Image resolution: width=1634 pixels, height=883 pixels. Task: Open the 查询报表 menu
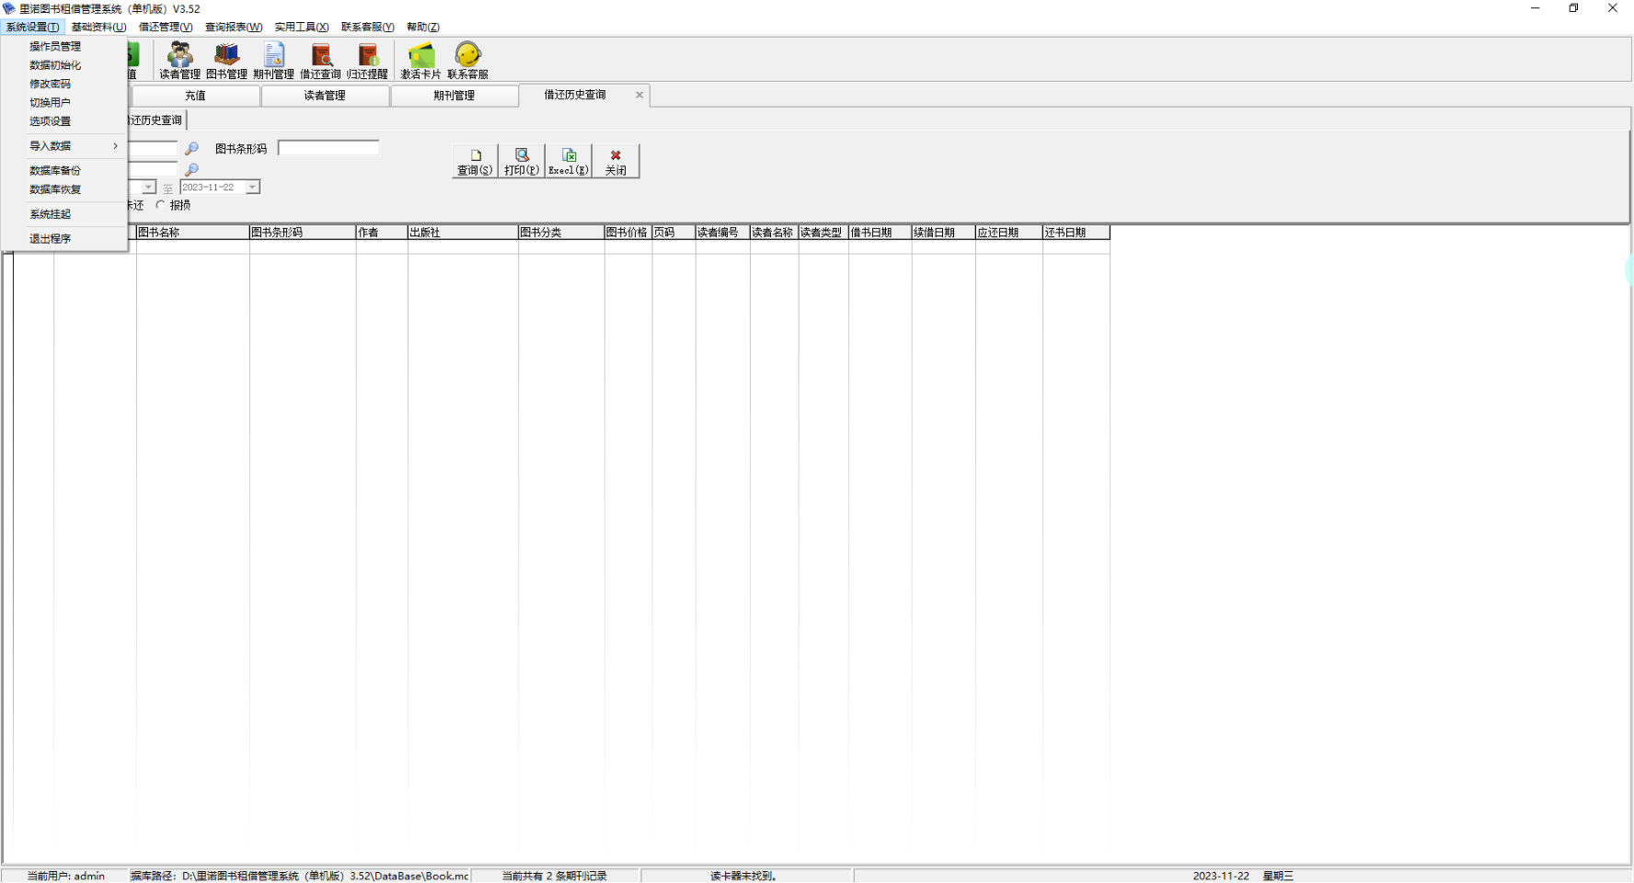click(233, 27)
